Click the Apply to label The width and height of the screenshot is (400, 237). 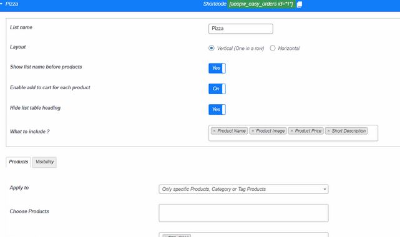[19, 188]
